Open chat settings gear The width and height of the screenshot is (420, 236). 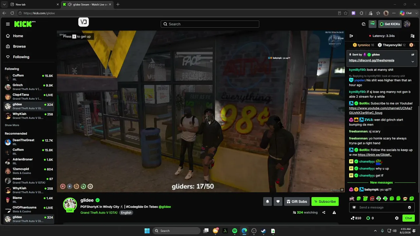(397, 218)
